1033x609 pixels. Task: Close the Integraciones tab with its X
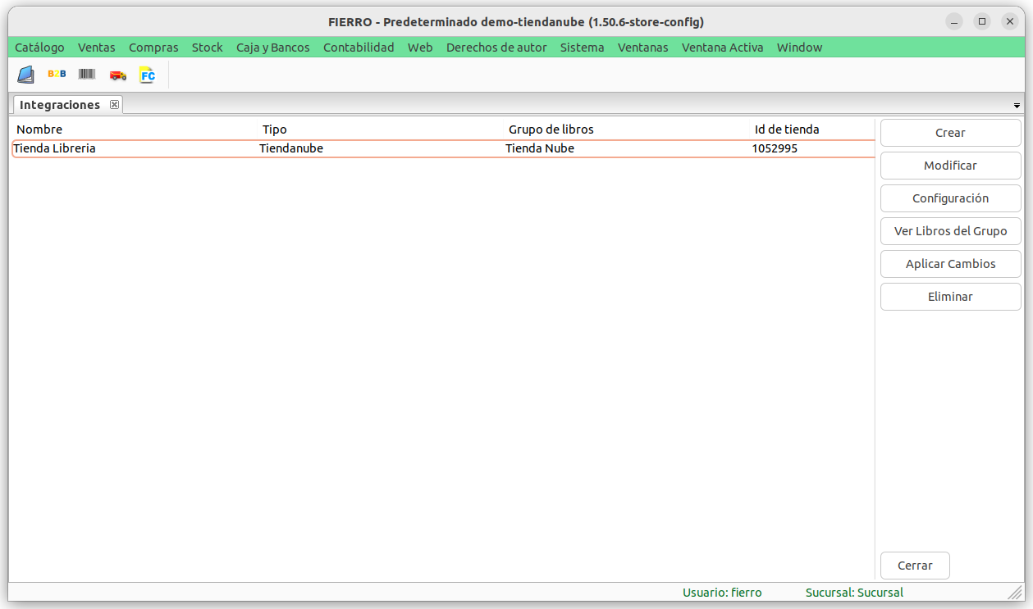pos(115,105)
